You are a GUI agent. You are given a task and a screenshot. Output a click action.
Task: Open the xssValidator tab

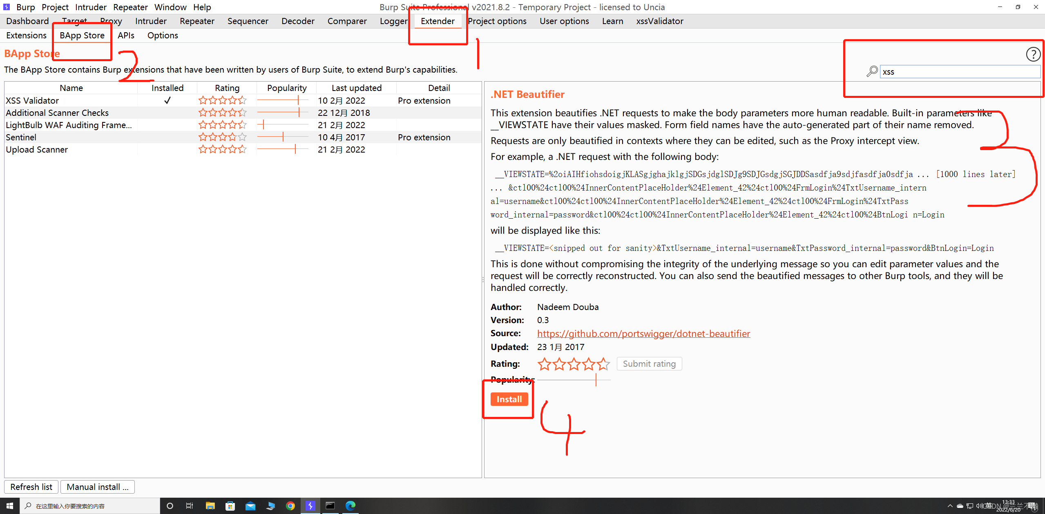659,21
